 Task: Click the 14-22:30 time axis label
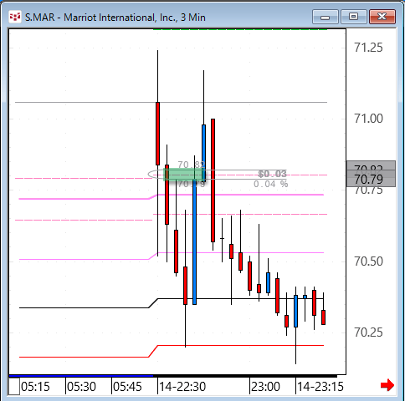coord(182,387)
